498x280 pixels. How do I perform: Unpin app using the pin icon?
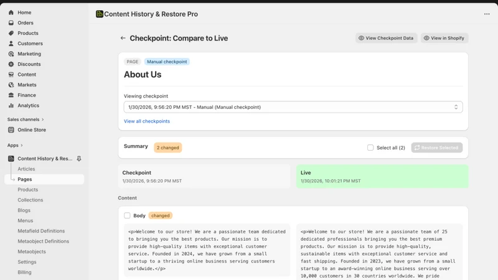(x=79, y=159)
